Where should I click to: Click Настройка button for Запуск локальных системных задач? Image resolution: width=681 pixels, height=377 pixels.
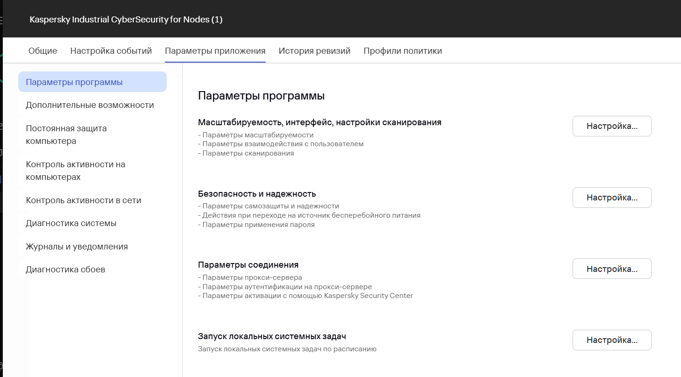click(612, 340)
